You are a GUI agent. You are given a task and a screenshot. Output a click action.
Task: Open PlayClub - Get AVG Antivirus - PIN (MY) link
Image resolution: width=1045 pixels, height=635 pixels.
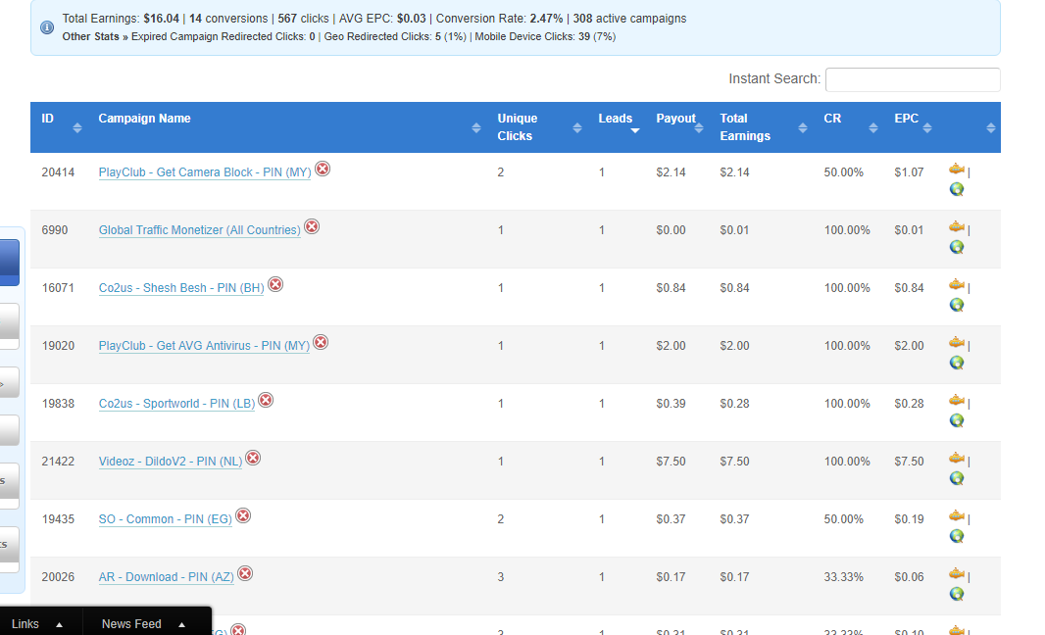(x=204, y=346)
